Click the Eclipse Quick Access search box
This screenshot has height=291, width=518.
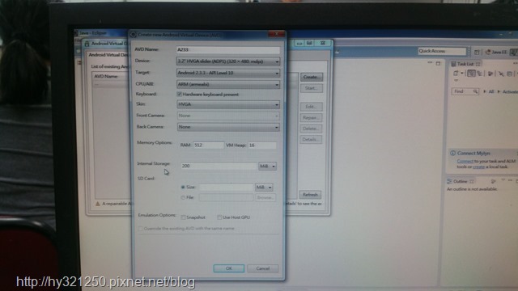tap(442, 51)
